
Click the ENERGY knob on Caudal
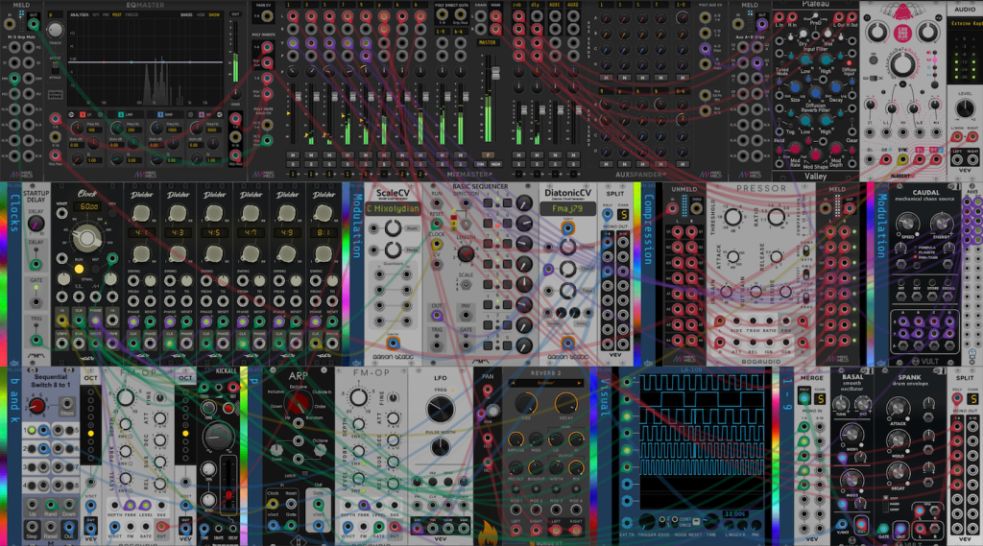(x=941, y=224)
